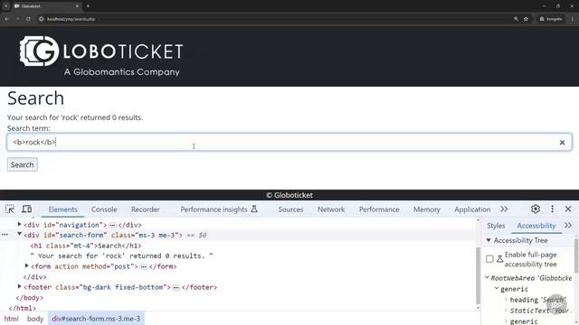The width and height of the screenshot is (579, 325).
Task: Click the generic node at the tree bottom
Action: pyautogui.click(x=524, y=321)
